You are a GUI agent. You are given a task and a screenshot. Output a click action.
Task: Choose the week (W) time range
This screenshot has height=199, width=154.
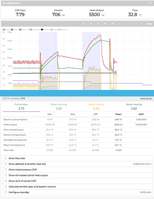tap(105, 24)
